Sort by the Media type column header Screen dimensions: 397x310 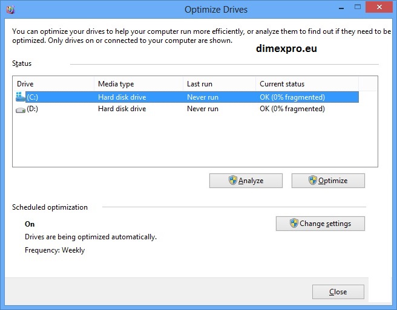pos(139,84)
